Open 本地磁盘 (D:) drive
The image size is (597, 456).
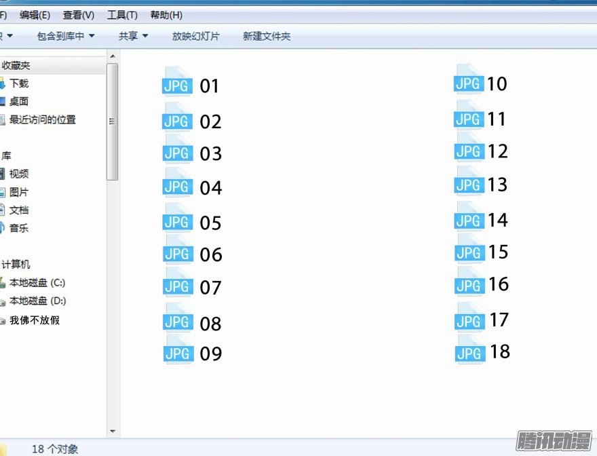[37, 301]
